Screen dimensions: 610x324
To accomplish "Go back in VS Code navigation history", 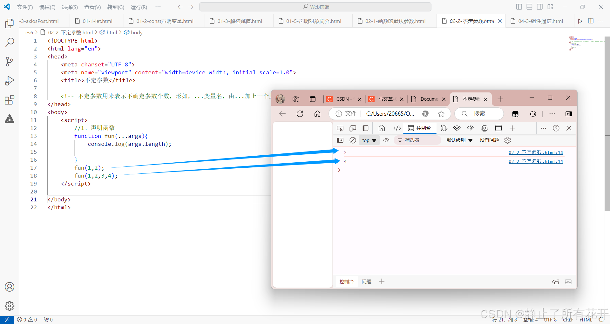I will 180,7.
